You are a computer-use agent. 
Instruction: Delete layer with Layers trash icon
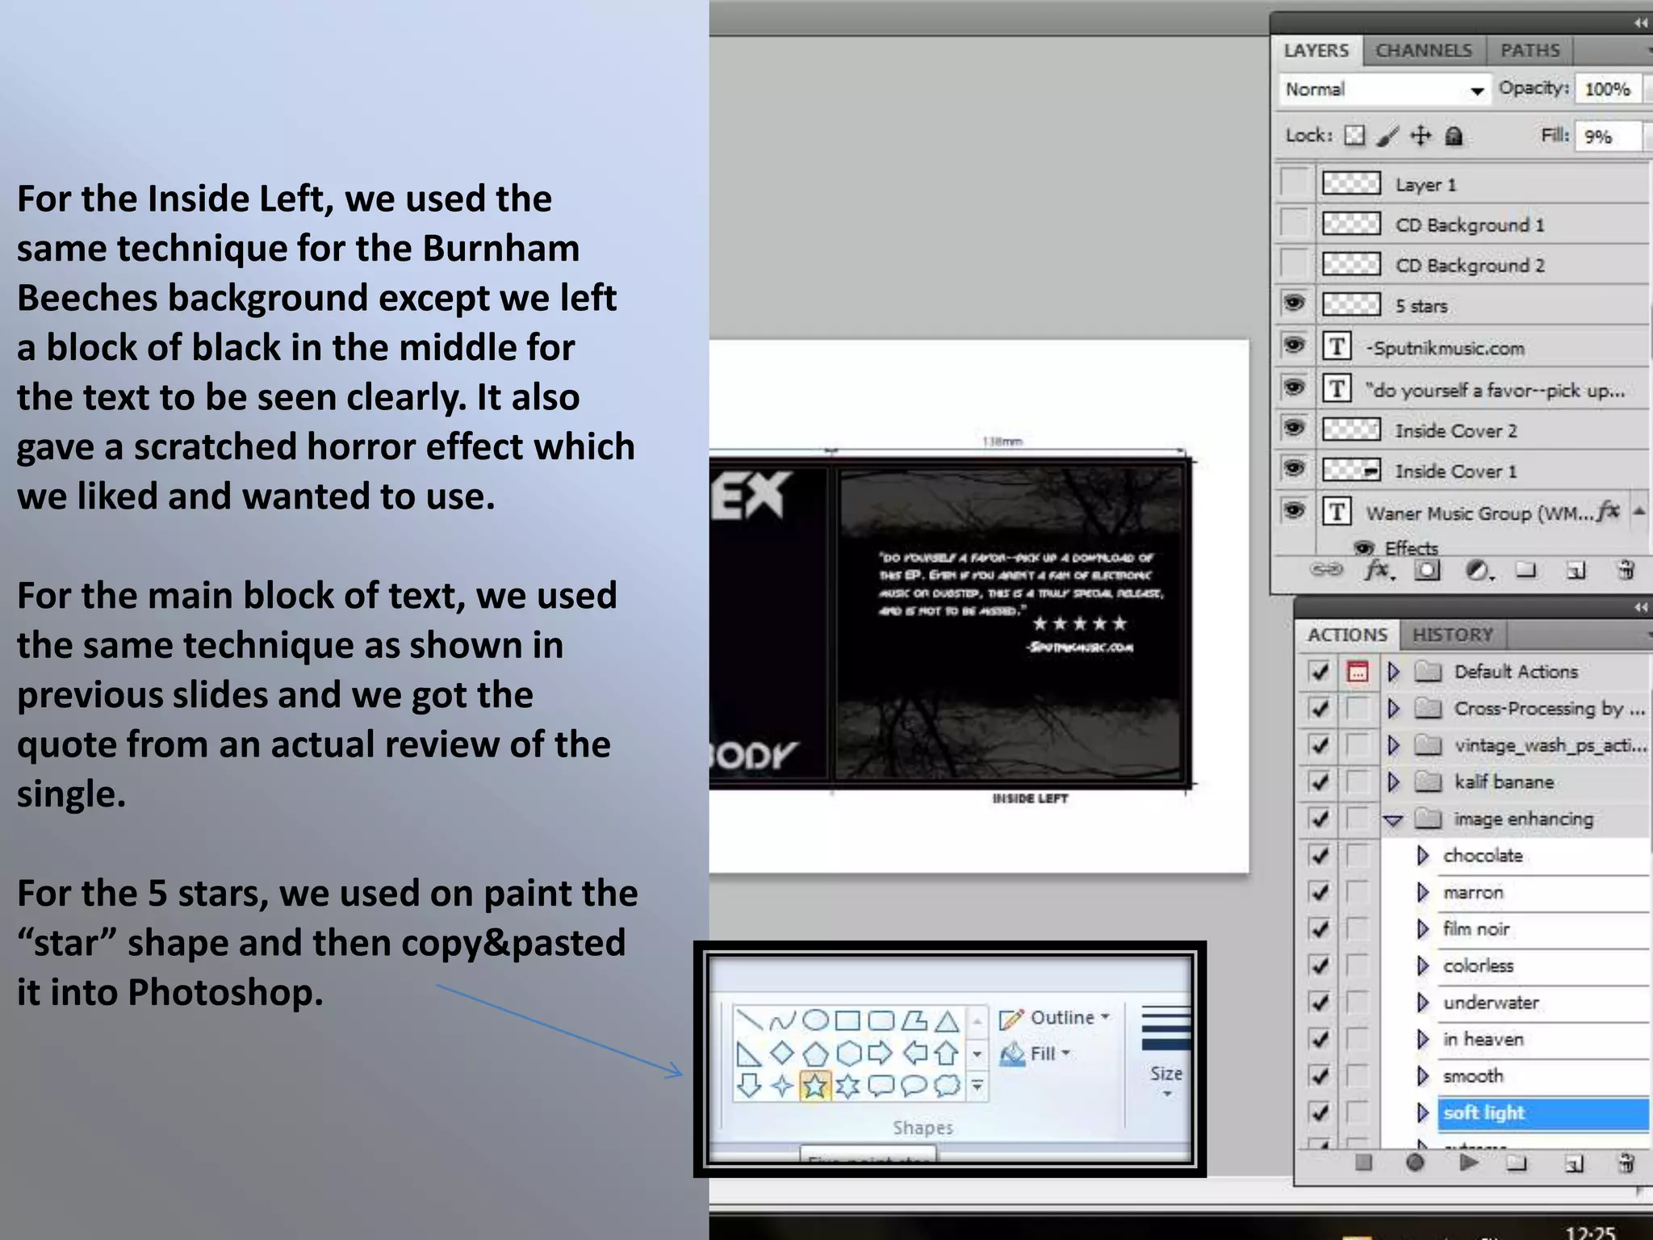click(x=1626, y=570)
